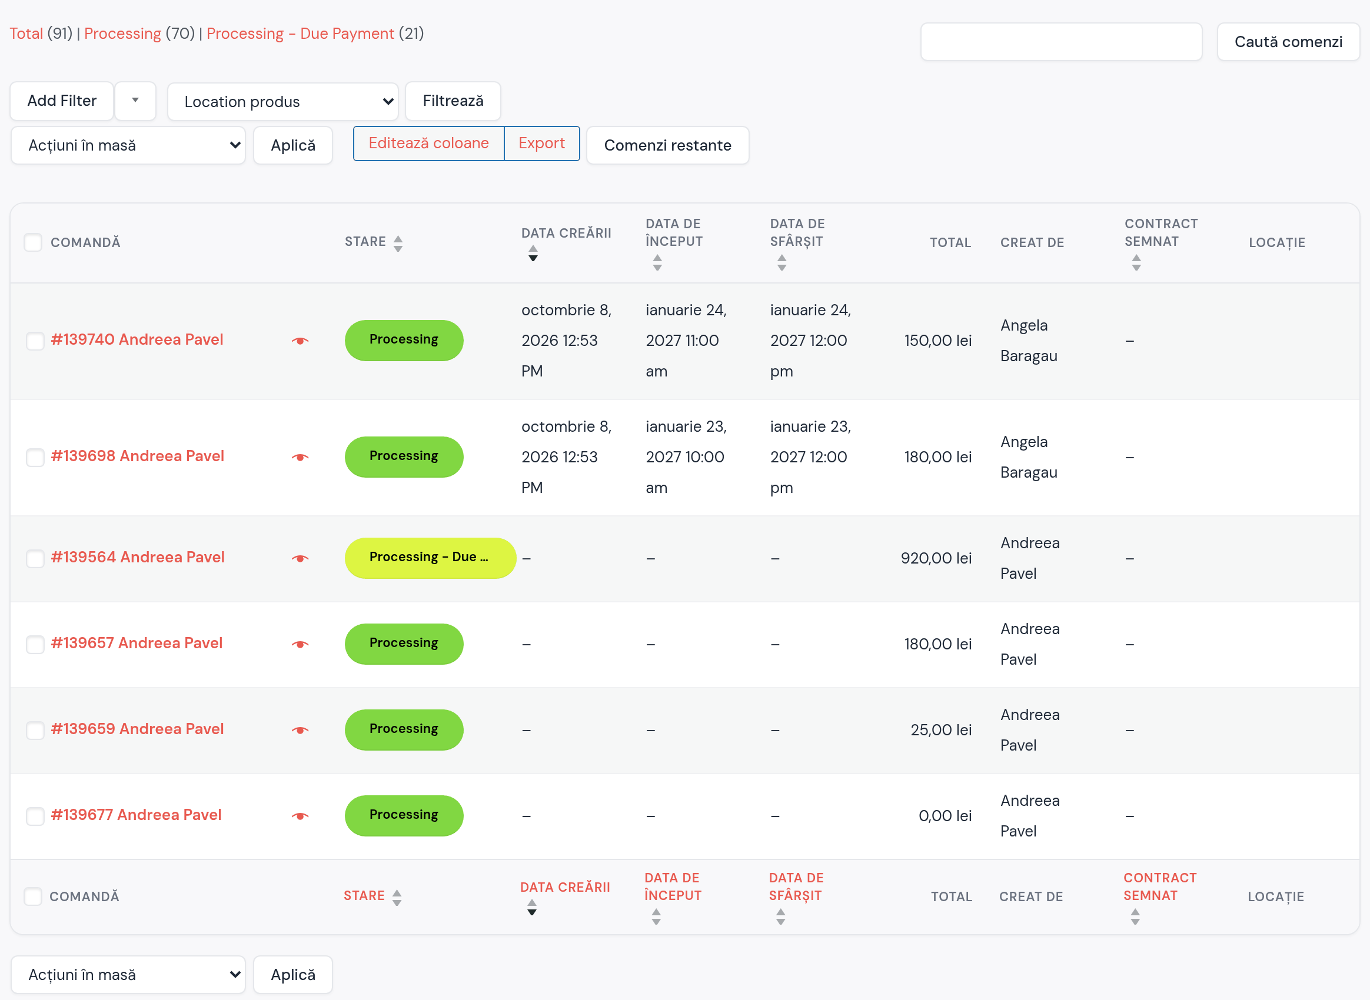Open Add Filter arrow dropdown
This screenshot has width=1370, height=1000.
(136, 101)
